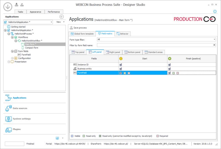This screenshot has height=149, width=221.
Task: Switch to the Right panel tab
Action: tap(113, 52)
